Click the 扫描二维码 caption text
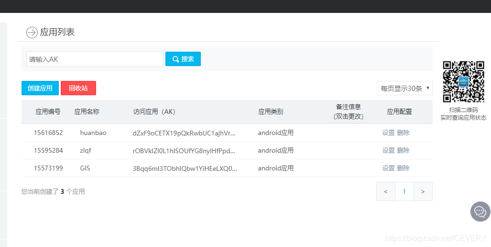Image resolution: width=491 pixels, height=247 pixels. [463, 110]
